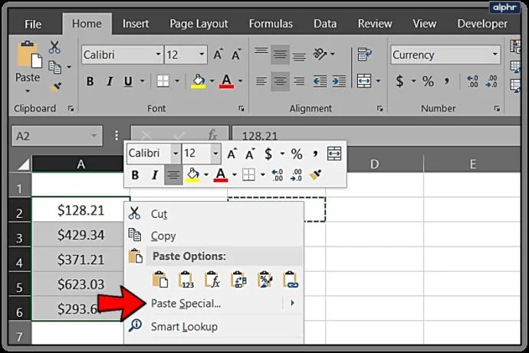Click the Wrap Text icon
The image size is (529, 353).
[364, 54]
